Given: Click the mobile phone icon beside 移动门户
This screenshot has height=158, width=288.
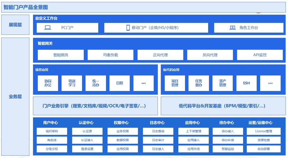Looking at the screenshot, I should pyautogui.click(x=128, y=27).
